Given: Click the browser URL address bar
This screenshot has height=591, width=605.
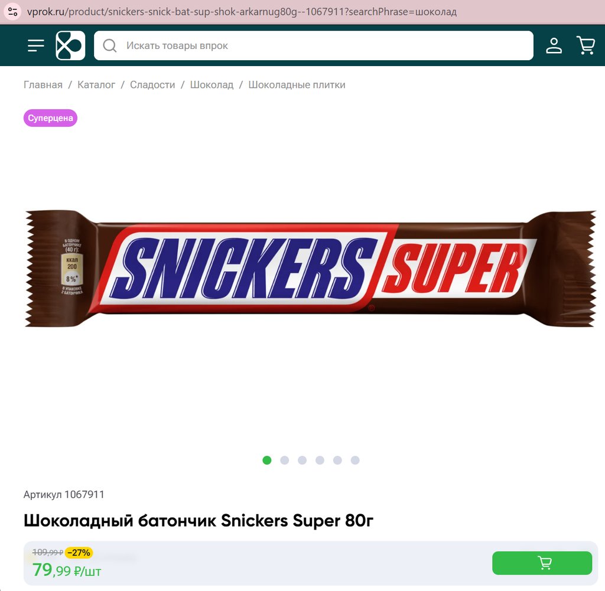Looking at the screenshot, I should 242,12.
